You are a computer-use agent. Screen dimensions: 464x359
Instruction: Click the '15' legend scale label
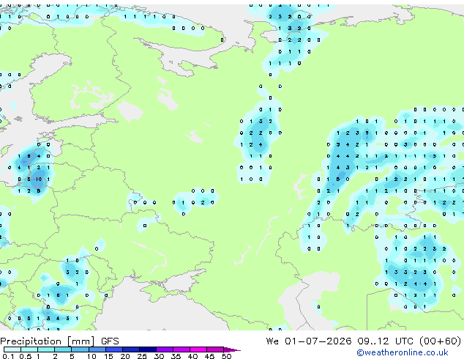(108, 356)
